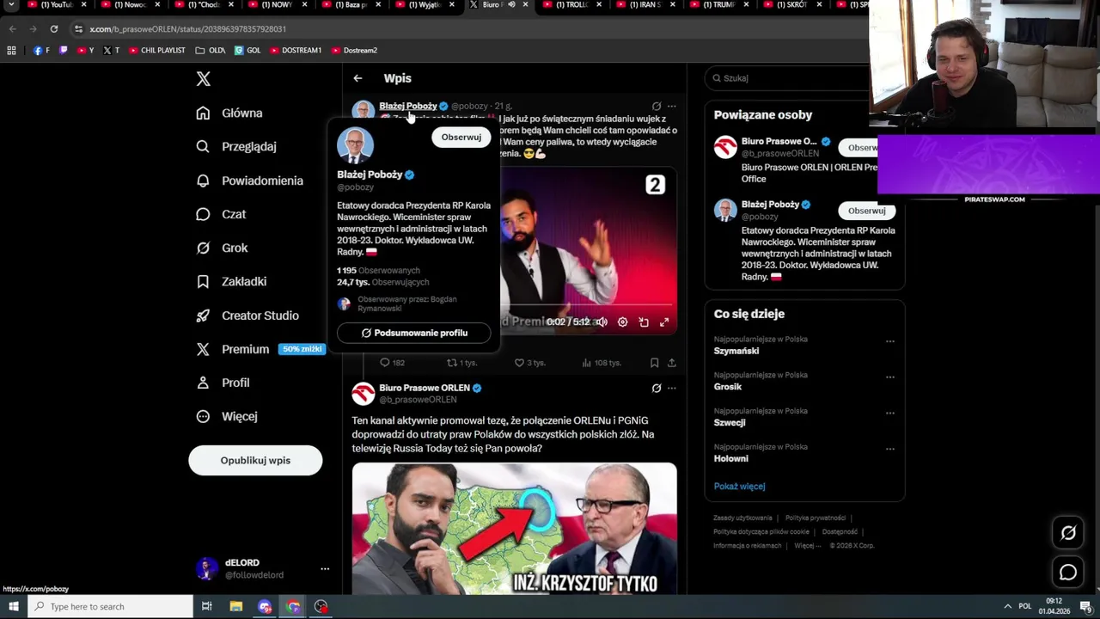Click Pokaż więcej under trends
The height and width of the screenshot is (619, 1100).
point(739,486)
